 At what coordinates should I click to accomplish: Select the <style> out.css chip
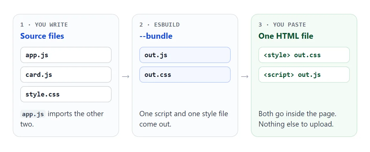[304, 55]
